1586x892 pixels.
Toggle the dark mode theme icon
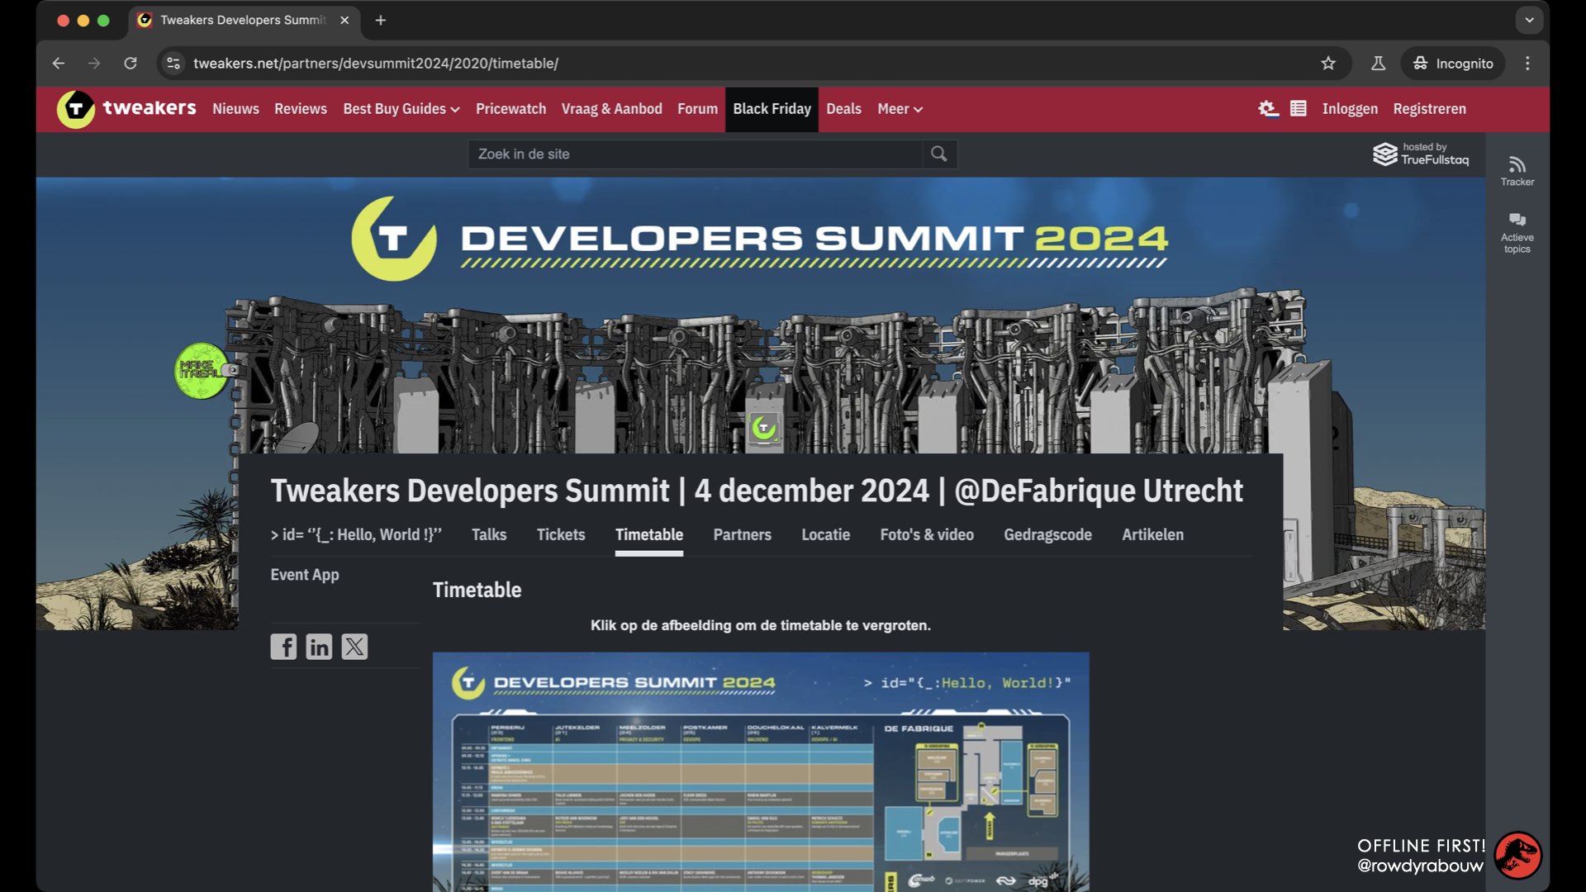pos(1267,108)
